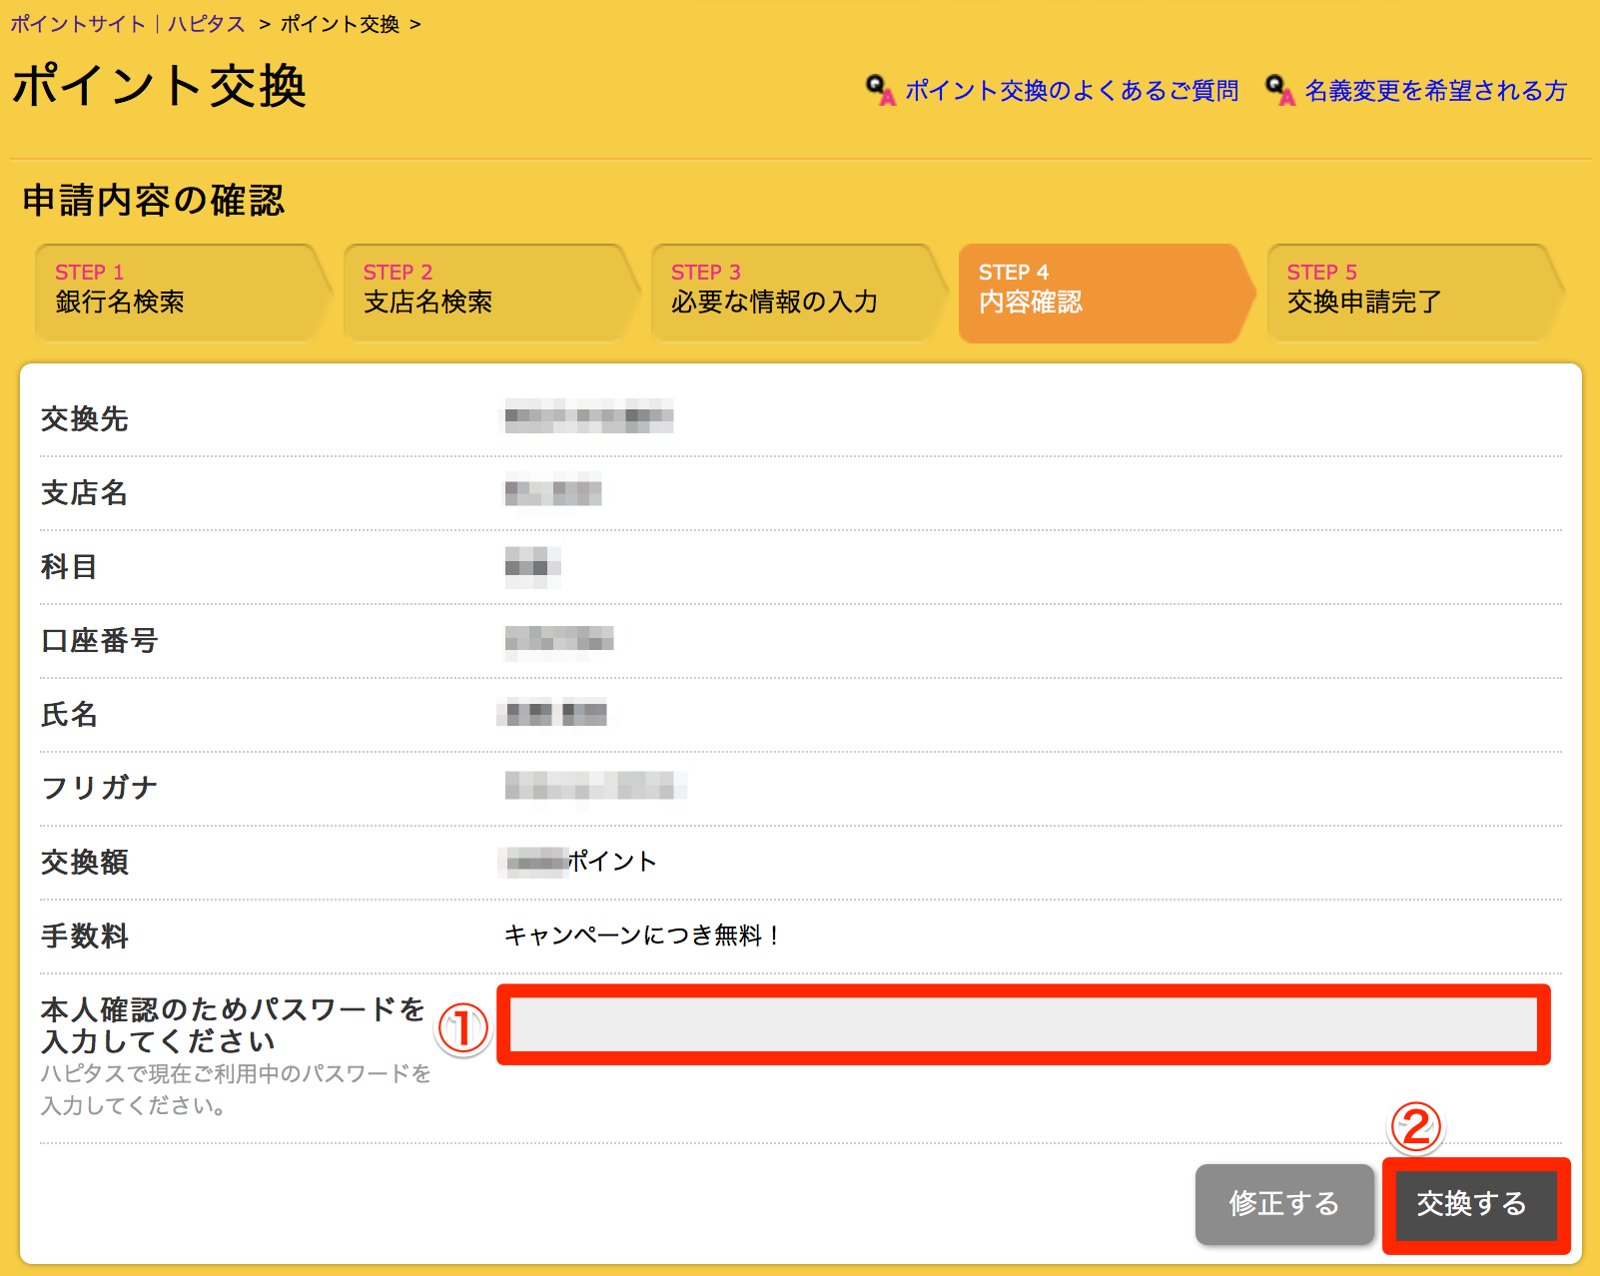Select the STEP 1 銀行名検索 step
The image size is (1600, 1276).
tap(175, 291)
